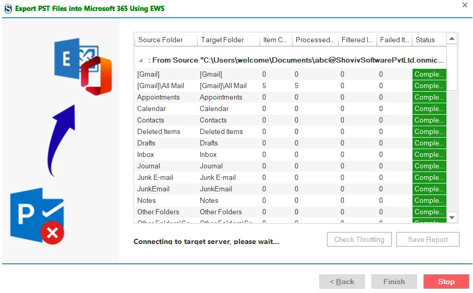473x293 pixels.
Task: Click the Processed... column header
Action: click(315, 40)
